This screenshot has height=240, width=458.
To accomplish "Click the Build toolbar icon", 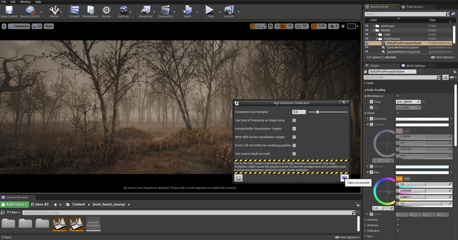I will point(187,12).
